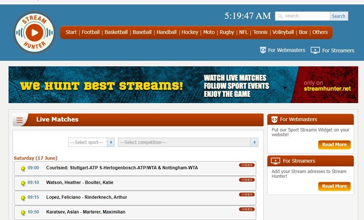Click tennis ball icon for 09:00 Courtsied match
The height and width of the screenshot is (220, 364).
tap(23, 169)
